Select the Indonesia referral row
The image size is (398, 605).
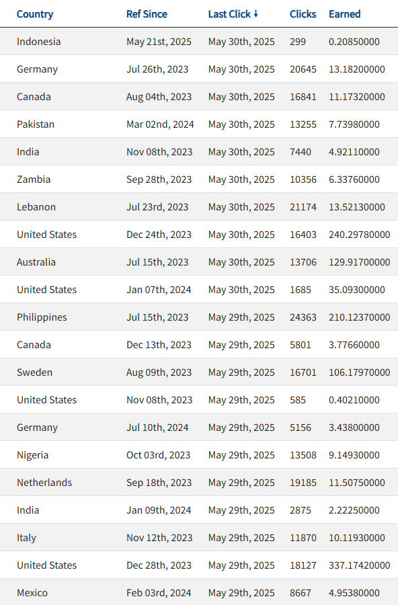click(x=199, y=41)
